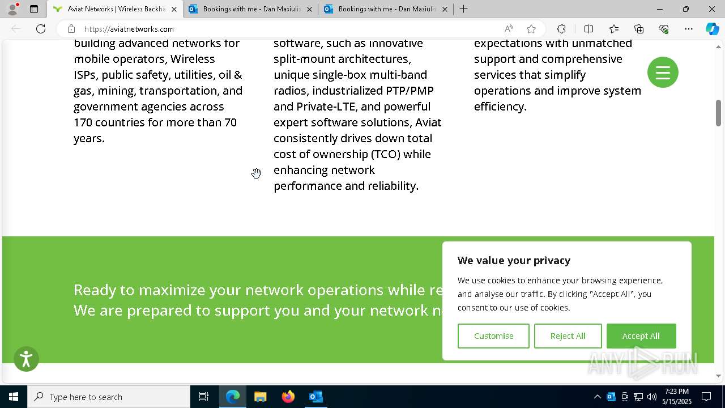The height and width of the screenshot is (408, 725).
Task: Open the Extensions puzzle icon
Action: 561,29
